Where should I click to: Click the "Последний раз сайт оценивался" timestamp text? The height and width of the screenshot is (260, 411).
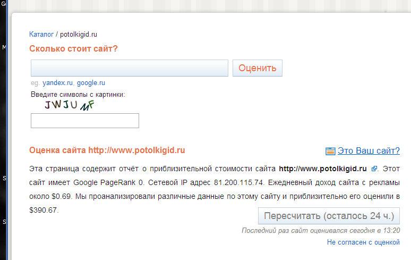coord(321,231)
